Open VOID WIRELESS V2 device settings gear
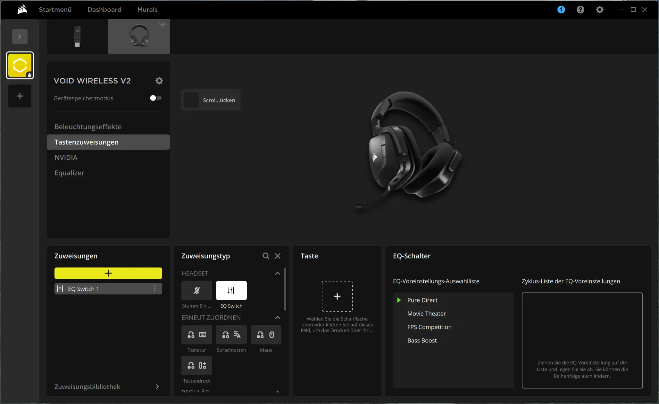The image size is (659, 404). point(159,81)
